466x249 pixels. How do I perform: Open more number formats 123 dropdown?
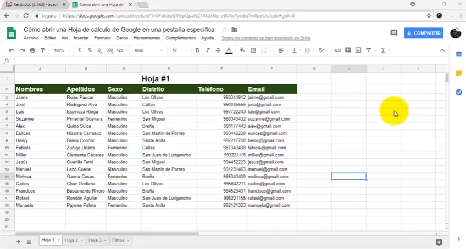pyautogui.click(x=121, y=50)
